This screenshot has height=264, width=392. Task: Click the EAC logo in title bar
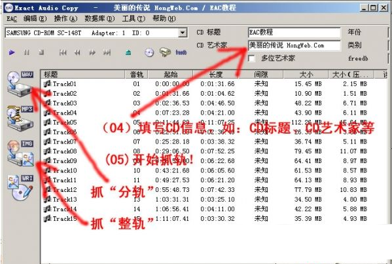click(9, 8)
